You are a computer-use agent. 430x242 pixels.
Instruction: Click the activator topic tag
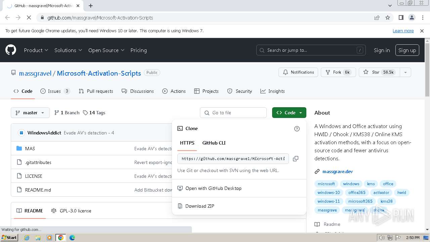381,193
